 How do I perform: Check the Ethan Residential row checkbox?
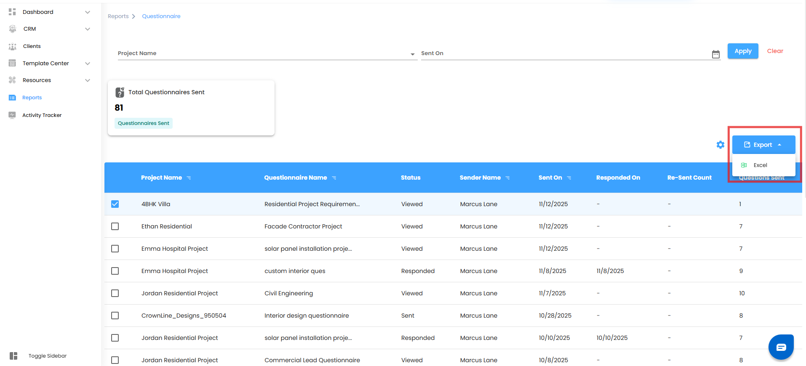point(115,226)
